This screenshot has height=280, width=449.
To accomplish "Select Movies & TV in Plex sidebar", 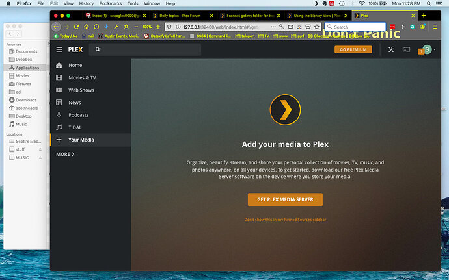I will click(x=90, y=77).
